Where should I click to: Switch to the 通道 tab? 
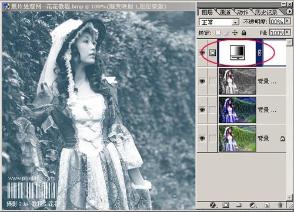pos(225,12)
